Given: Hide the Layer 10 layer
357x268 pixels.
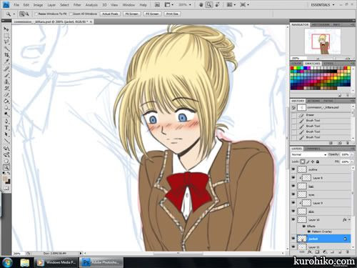Looking at the screenshot, I should (293, 219).
